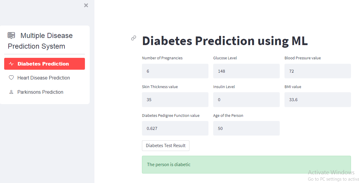Click the Diabetes Prediction using ML heading
This screenshot has width=359, height=183.
225,41
